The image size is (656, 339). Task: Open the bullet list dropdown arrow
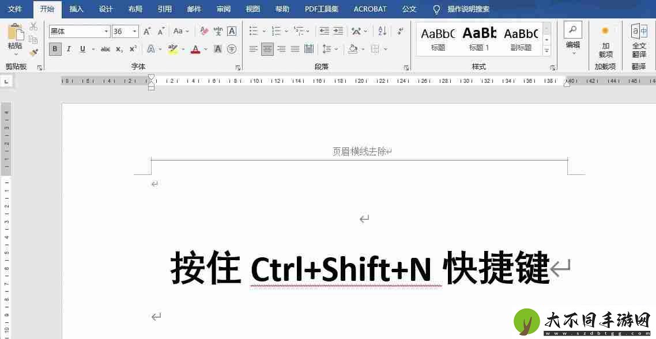[264, 31]
